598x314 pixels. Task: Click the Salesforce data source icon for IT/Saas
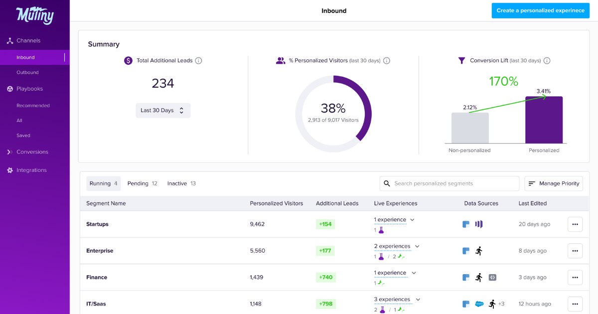(x=479, y=304)
